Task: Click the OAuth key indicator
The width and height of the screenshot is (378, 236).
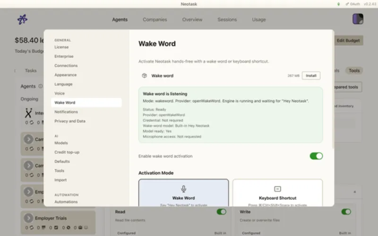Action: coord(352,4)
